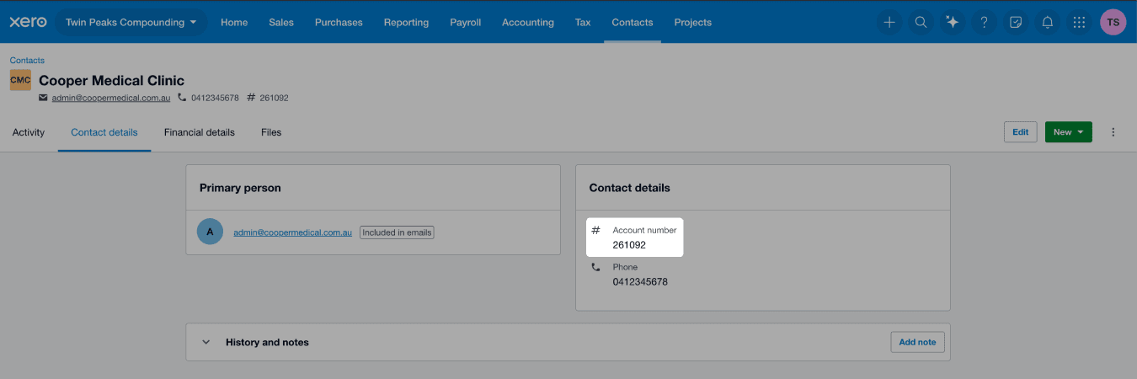Viewport: 1137px width, 379px height.
Task: Click the header admin@coopermedical.com.au email link
Action: [111, 98]
